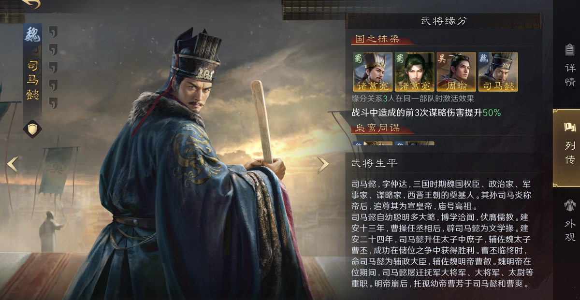Tap the 司马懿 portrait in the bond list
This screenshot has height=300, width=580.
[x=498, y=72]
